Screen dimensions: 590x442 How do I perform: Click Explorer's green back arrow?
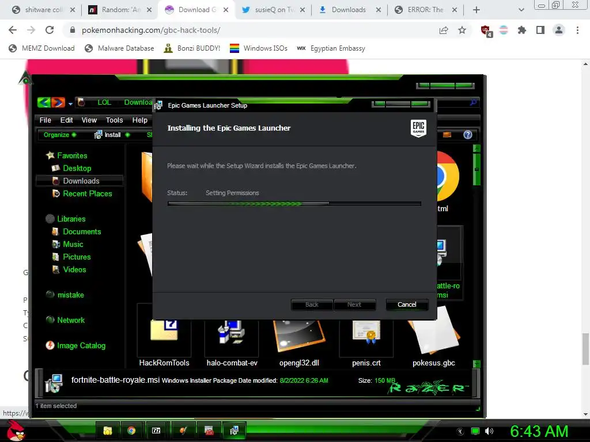pyautogui.click(x=44, y=102)
